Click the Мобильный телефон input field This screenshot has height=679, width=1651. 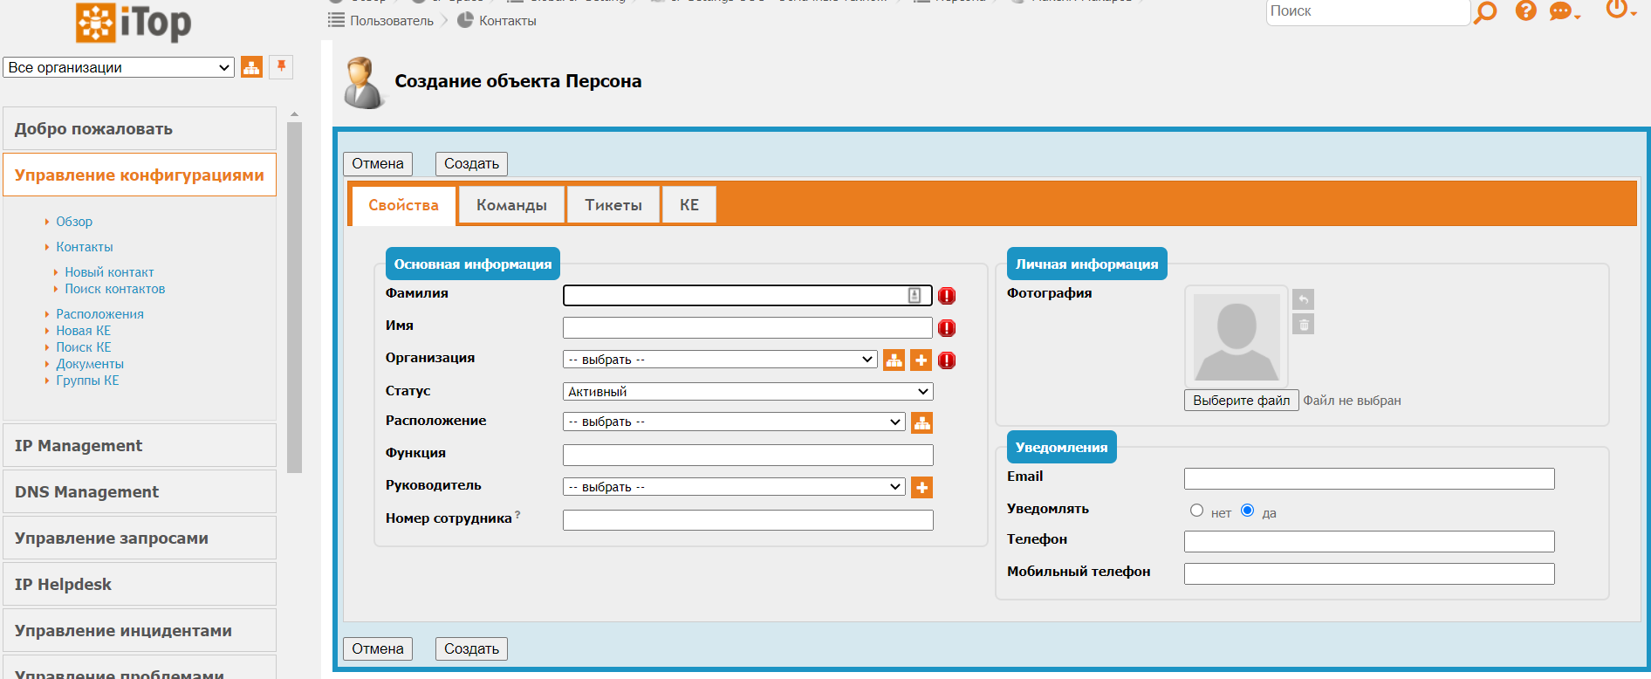click(1369, 573)
